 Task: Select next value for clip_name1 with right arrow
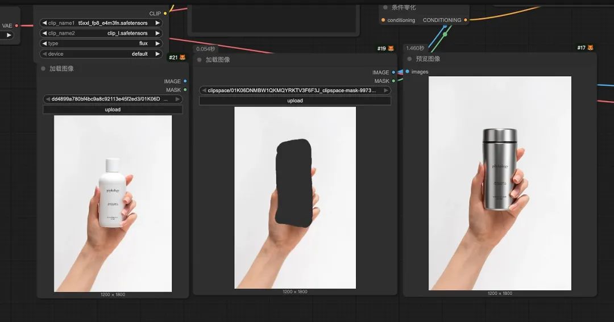(157, 23)
